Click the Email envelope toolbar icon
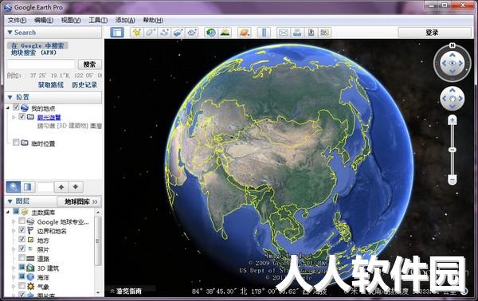Viewport: 478px width, 301px height. [x=284, y=33]
